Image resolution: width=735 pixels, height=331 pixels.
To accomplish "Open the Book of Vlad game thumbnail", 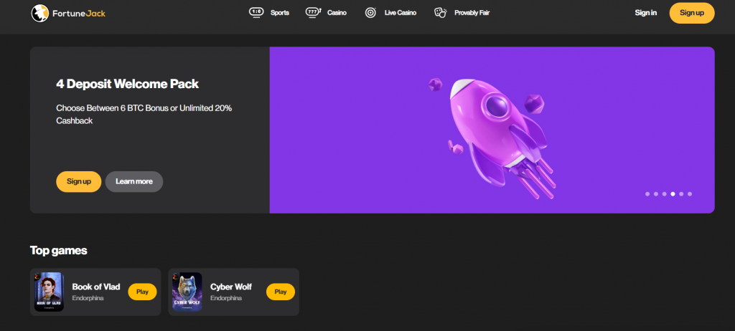I will pyautogui.click(x=50, y=292).
